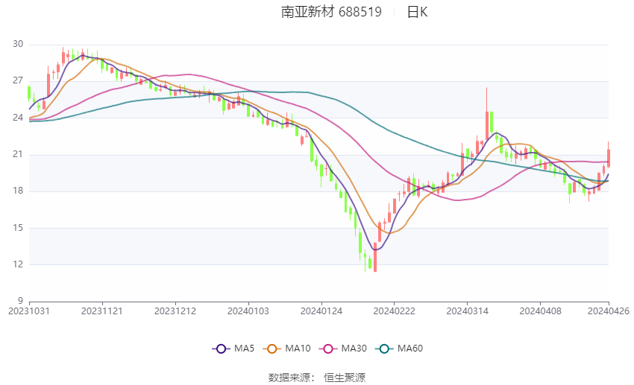Select the 20231212 date axis label
Image resolution: width=634 pixels, height=385 pixels.
[175, 311]
